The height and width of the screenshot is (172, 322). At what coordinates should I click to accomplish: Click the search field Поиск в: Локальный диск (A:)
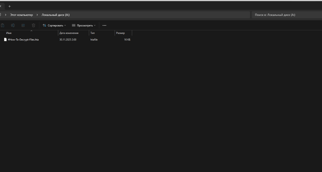pyautogui.click(x=287, y=15)
